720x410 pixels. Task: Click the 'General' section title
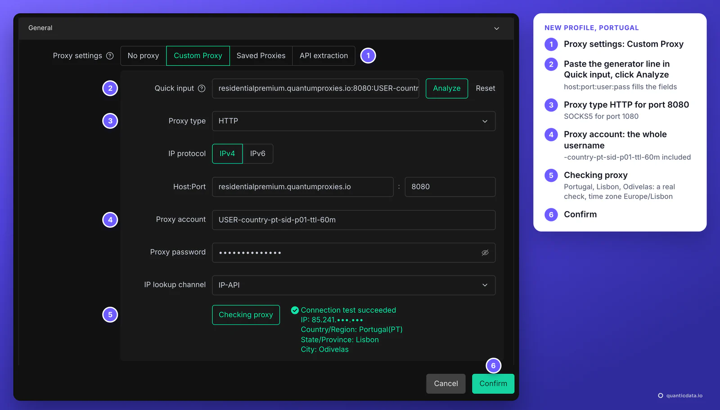40,28
